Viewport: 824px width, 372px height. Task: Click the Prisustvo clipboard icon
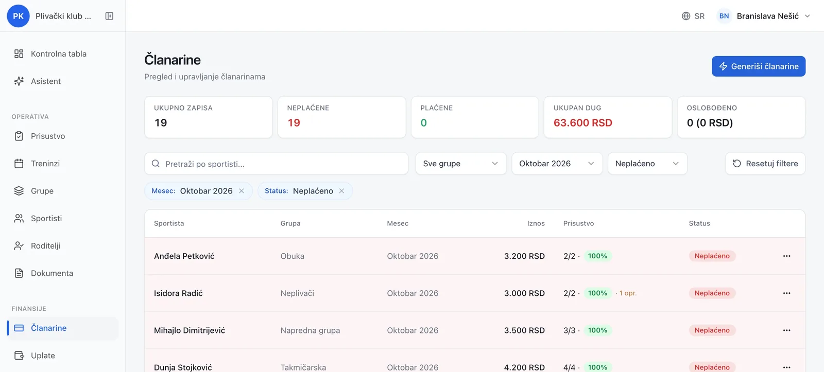tap(19, 136)
